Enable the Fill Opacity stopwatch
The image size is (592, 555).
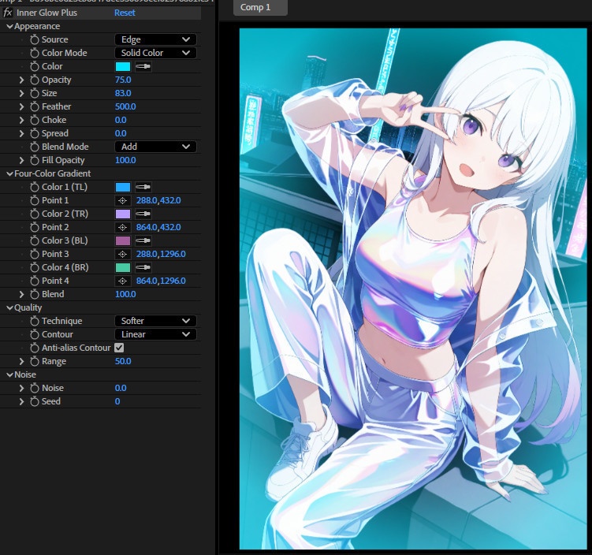click(35, 160)
